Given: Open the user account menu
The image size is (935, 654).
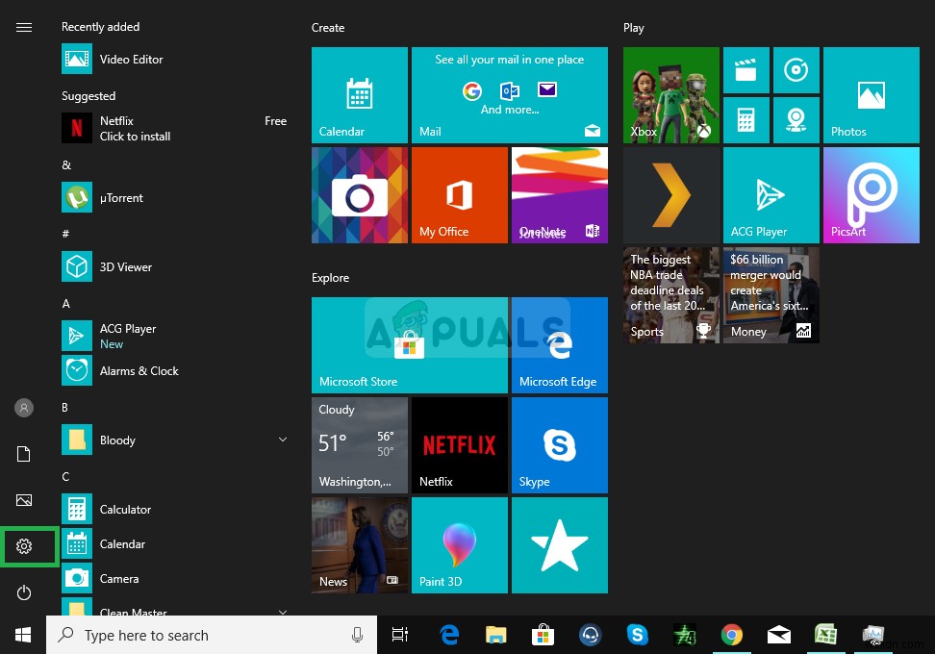Looking at the screenshot, I should [x=24, y=407].
